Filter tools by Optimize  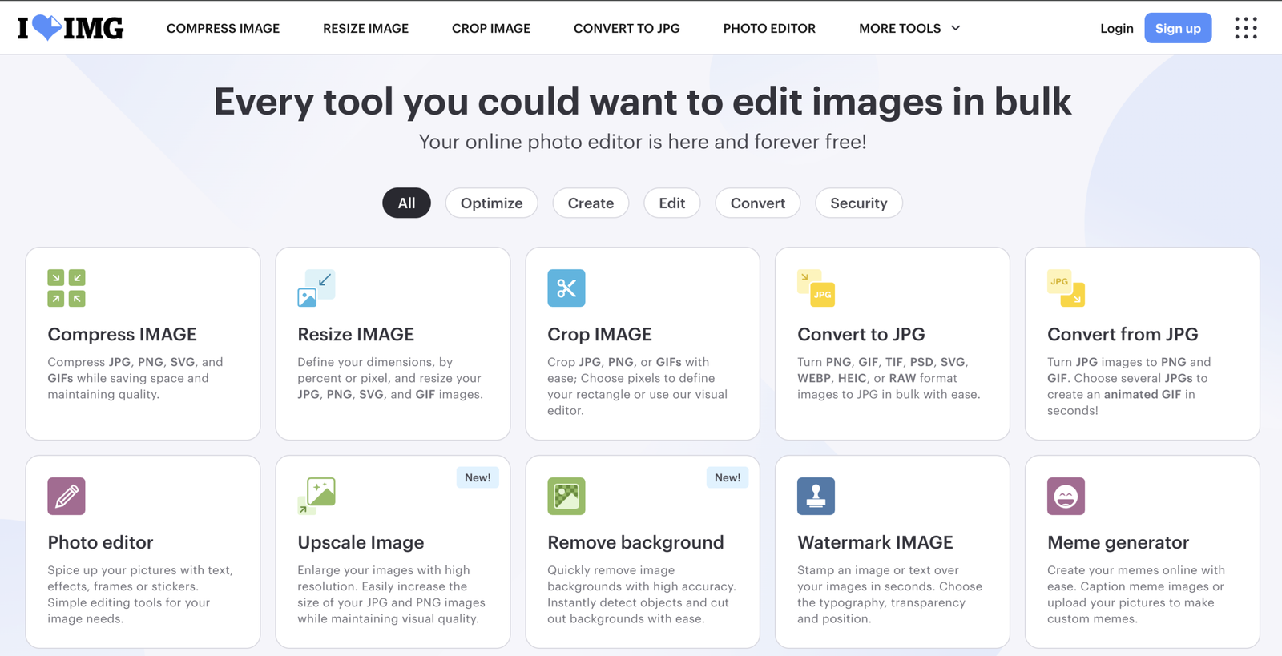492,203
